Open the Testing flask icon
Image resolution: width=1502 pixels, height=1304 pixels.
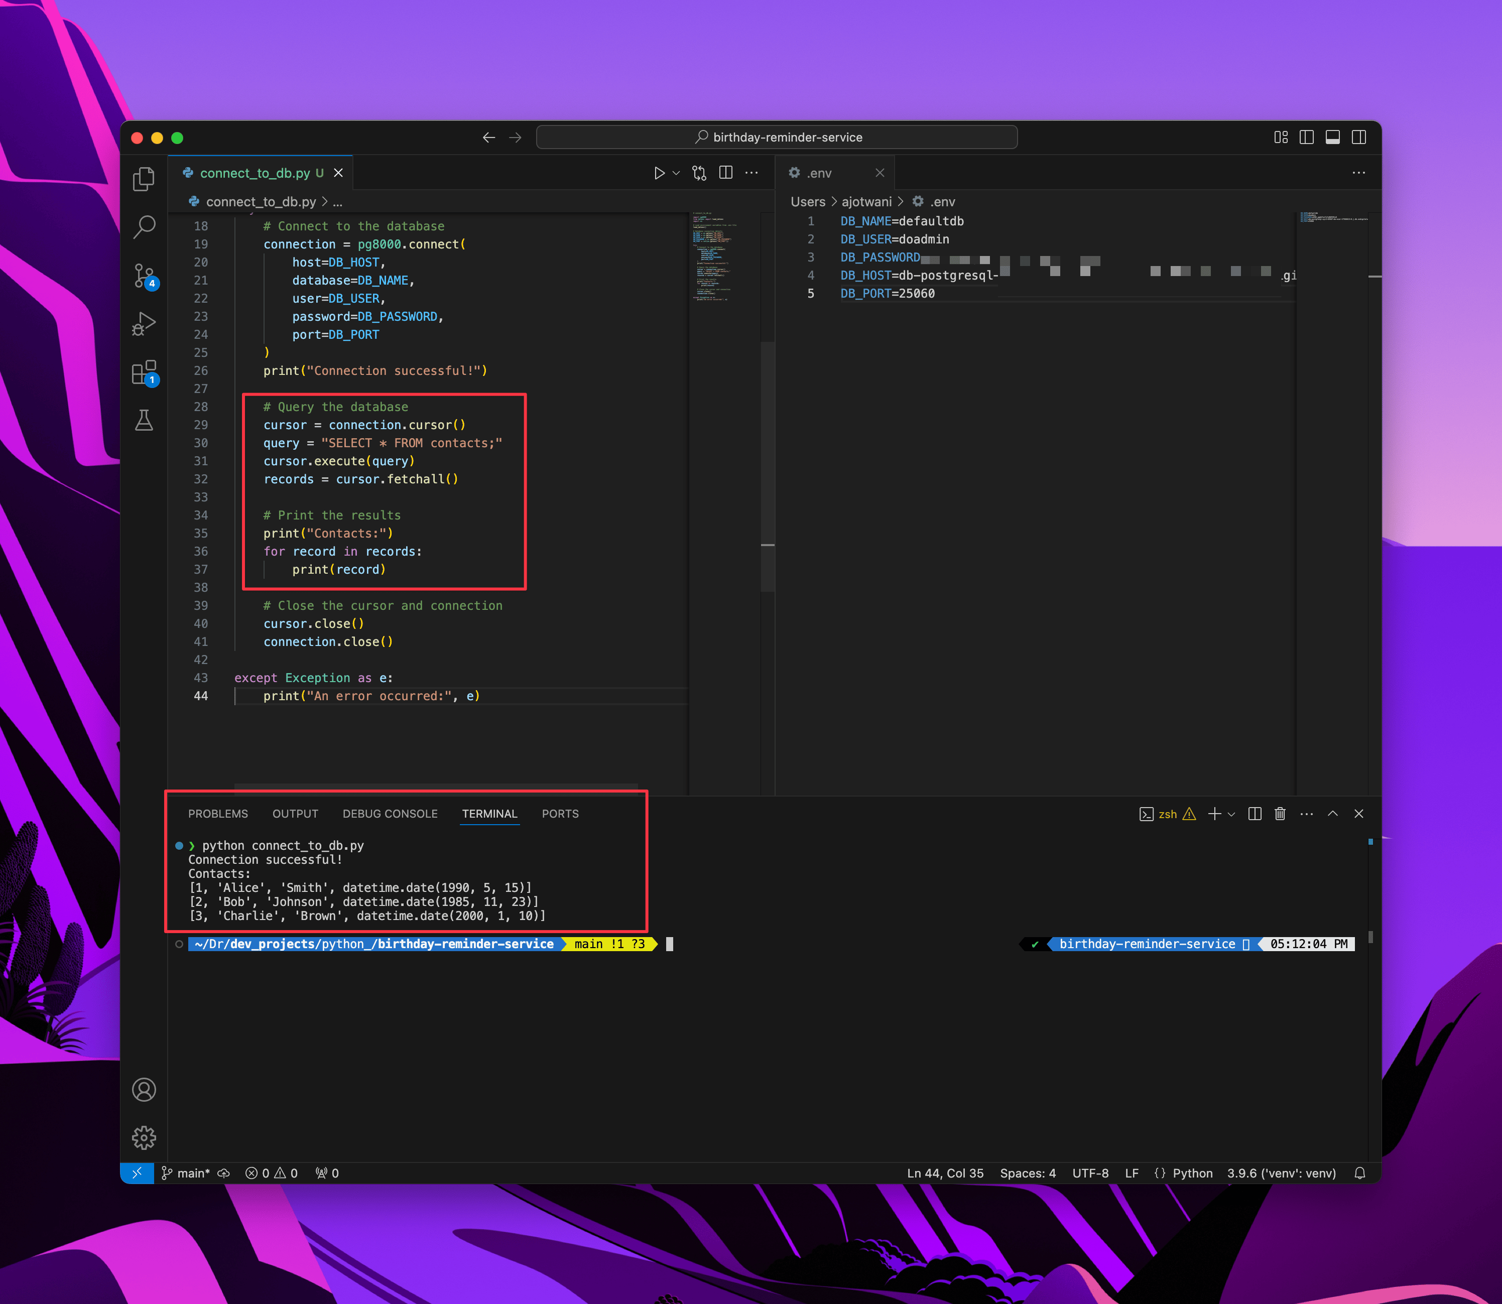pyautogui.click(x=144, y=420)
